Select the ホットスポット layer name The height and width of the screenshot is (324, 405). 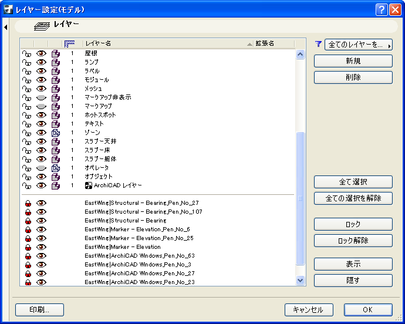click(100, 115)
